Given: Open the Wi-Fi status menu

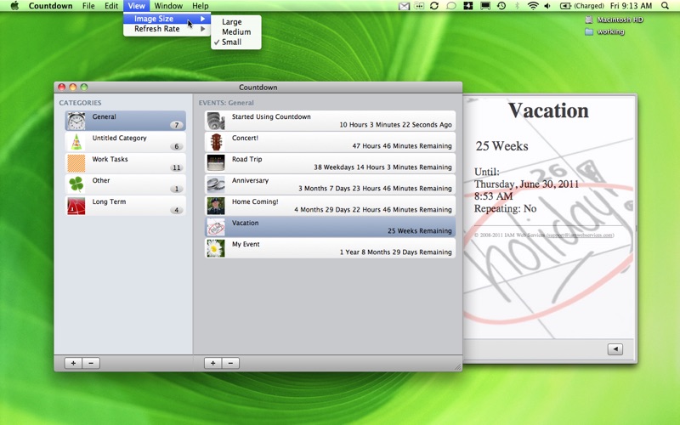Looking at the screenshot, I should (x=533, y=6).
